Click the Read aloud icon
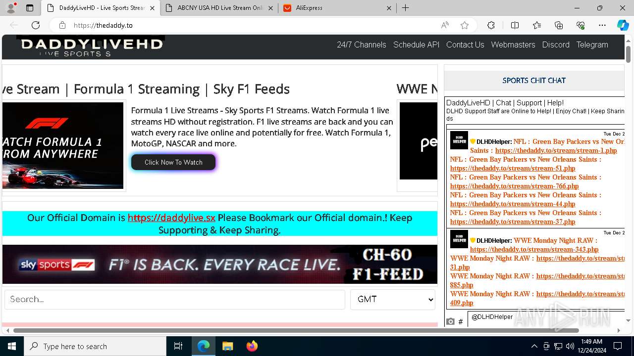Screen dimensions: 634x356 (x=445, y=25)
